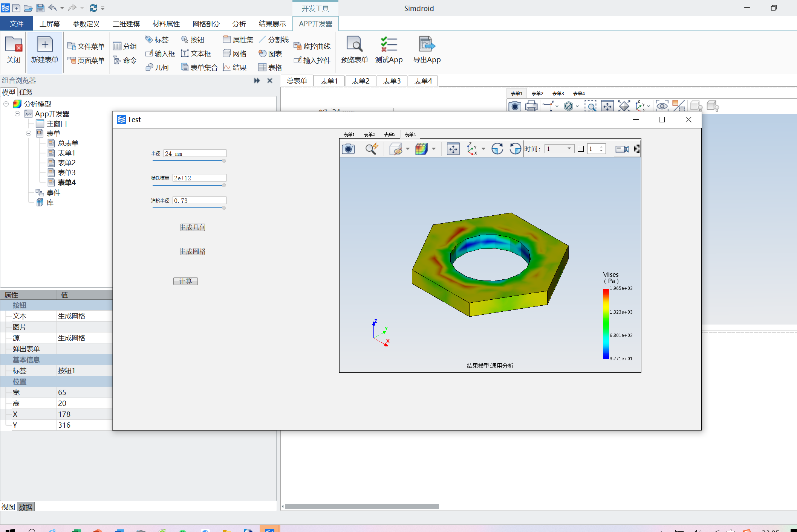
Task: Click the 杨氏模量 input field showing 2e+12
Action: [199, 178]
